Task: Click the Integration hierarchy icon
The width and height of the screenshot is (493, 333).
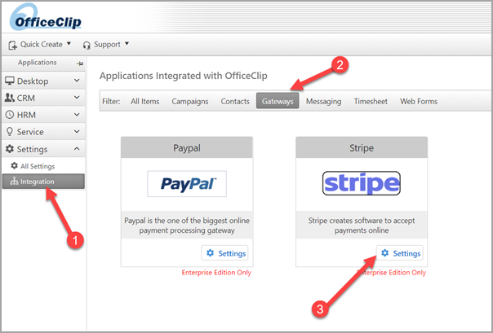Action: pyautogui.click(x=14, y=182)
